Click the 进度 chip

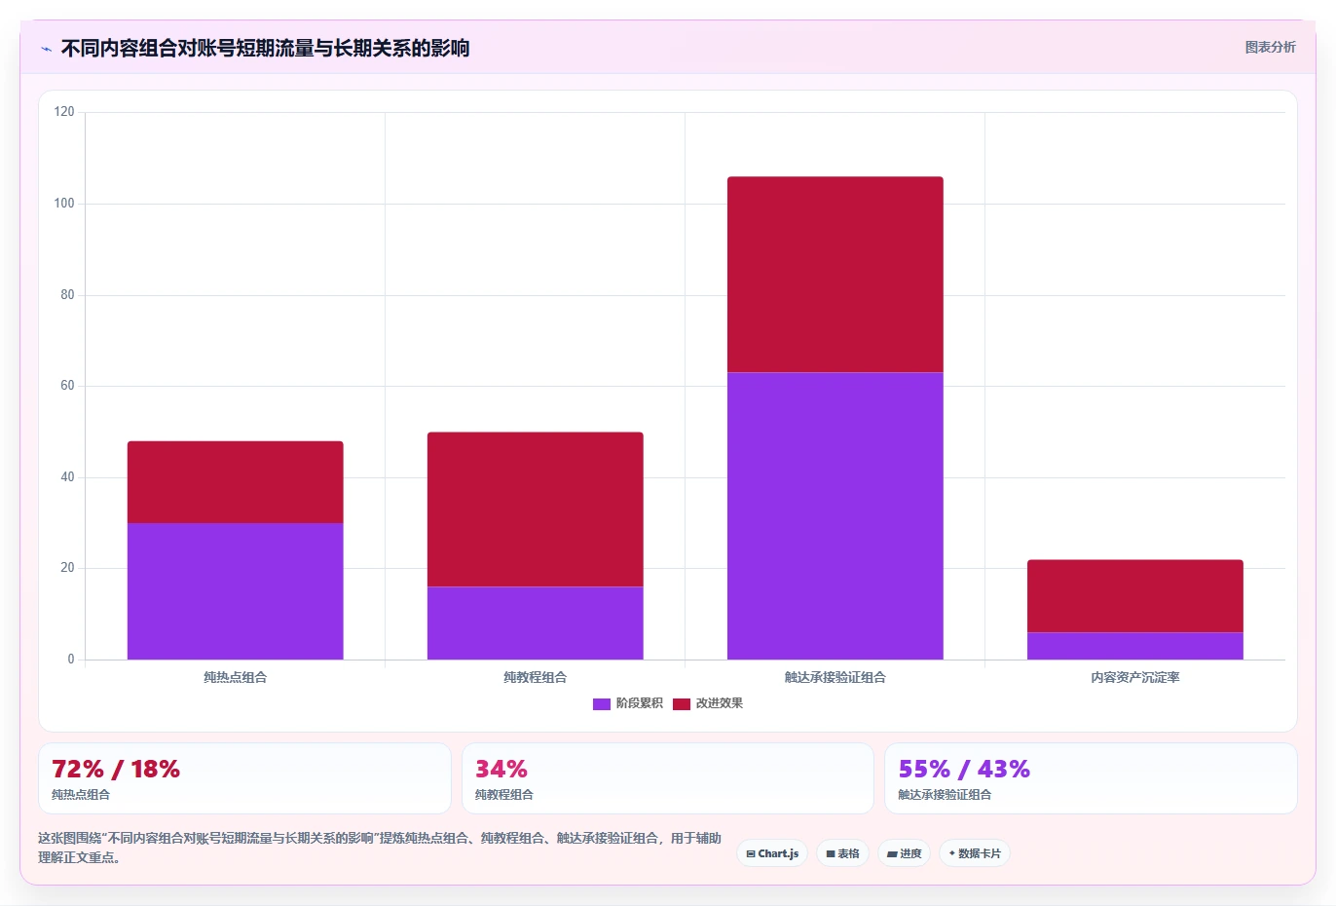tap(904, 853)
